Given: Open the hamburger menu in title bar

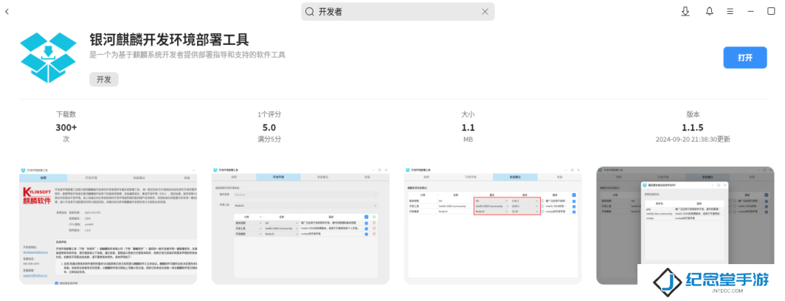Looking at the screenshot, I should (730, 12).
